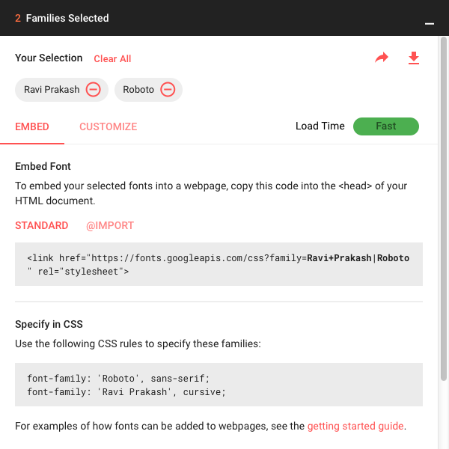Switch to the Customize tab
Viewport: 449px width, 449px height.
[x=109, y=126]
